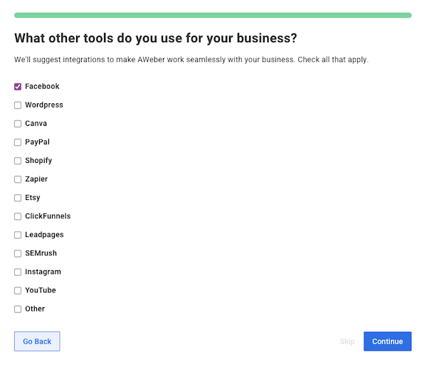
Task: Uncheck the Facebook checkbox
Action: 18,87
